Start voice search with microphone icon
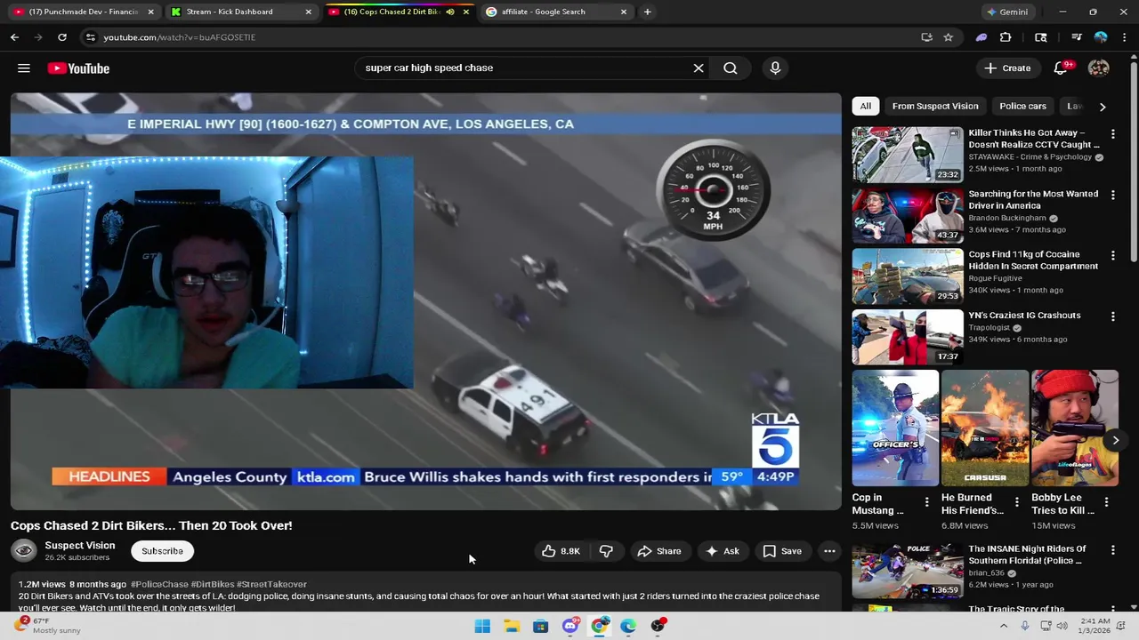Screen dimensions: 1139x640 point(775,68)
